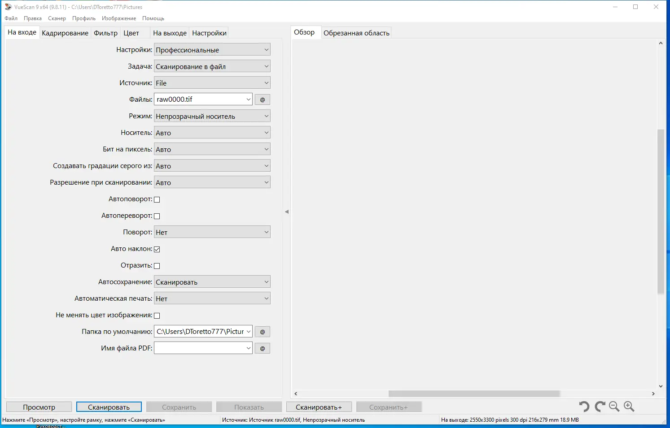Click the status text Источник: Источник raw0000.tif
Screen dimensions: 670x428
point(293,420)
